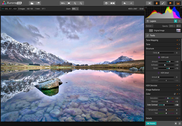
Task: Toggle the Color section orange dot
Action: (177, 94)
